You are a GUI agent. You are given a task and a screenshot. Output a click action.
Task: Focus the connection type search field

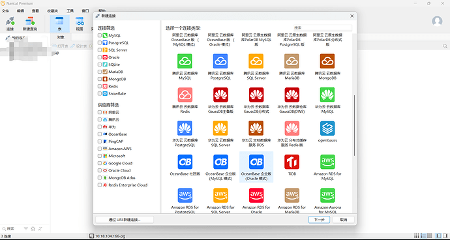click(x=323, y=28)
